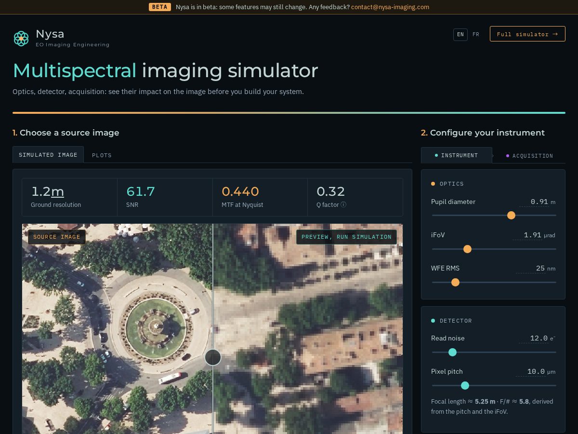This screenshot has height=434, width=578.
Task: Open the Instrument tab
Action: click(456, 155)
